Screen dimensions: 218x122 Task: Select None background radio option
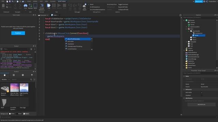(x=26, y=114)
